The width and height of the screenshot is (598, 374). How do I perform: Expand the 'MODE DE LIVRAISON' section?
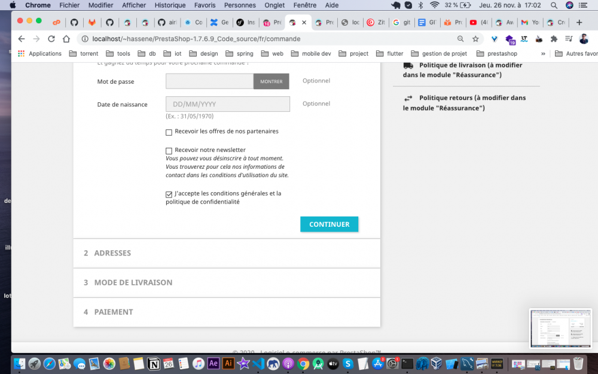(132, 282)
